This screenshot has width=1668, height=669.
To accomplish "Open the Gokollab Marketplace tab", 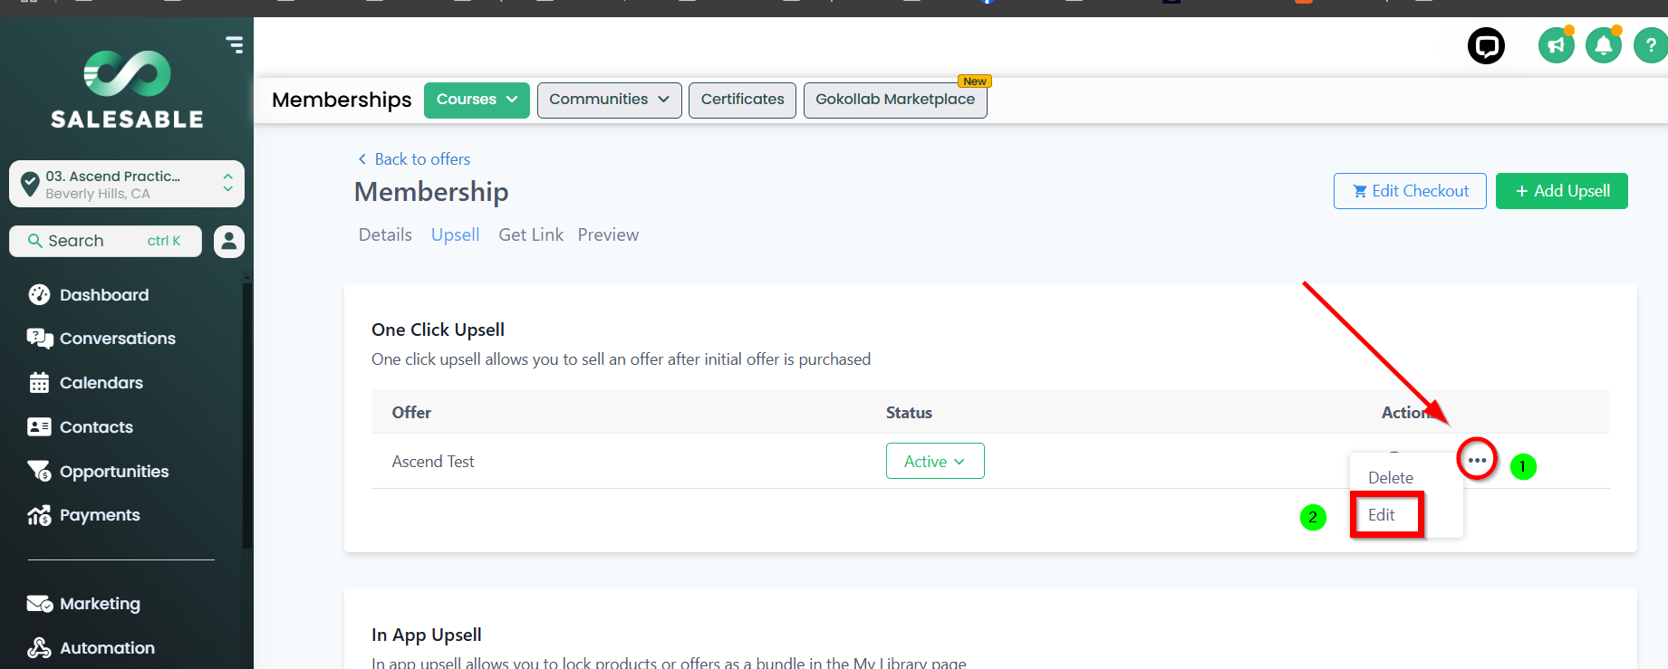I will point(895,100).
